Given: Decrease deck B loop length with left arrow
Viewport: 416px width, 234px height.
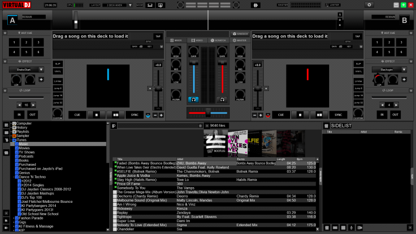Looking at the screenshot, I should click(x=382, y=105).
